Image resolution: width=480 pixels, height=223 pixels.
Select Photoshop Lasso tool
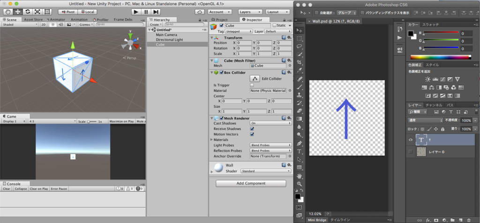tap(300, 46)
